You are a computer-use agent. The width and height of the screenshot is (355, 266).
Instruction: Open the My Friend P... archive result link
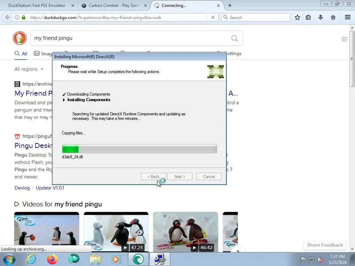coord(33,93)
